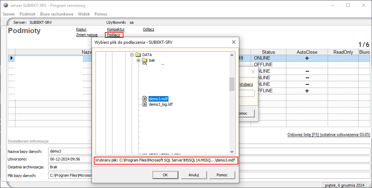Image resolution: width=372 pixels, height=188 pixels.
Task: Open the Pomoc menu
Action: click(x=101, y=14)
